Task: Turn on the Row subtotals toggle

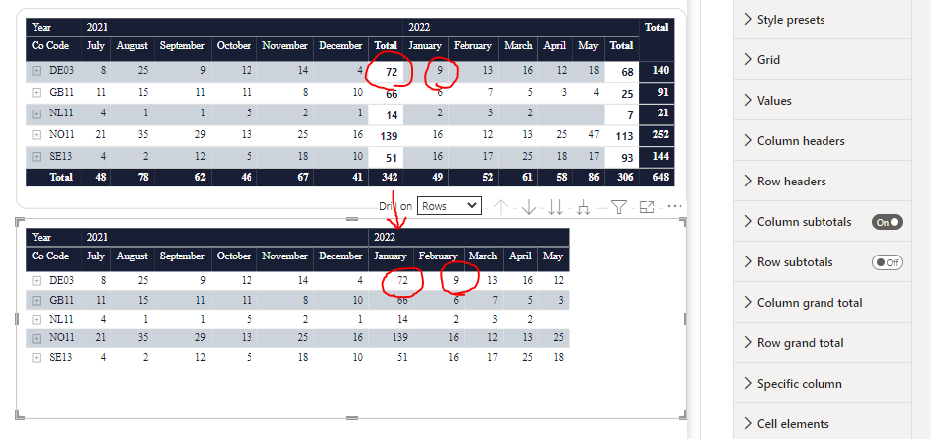Action: pyautogui.click(x=887, y=262)
